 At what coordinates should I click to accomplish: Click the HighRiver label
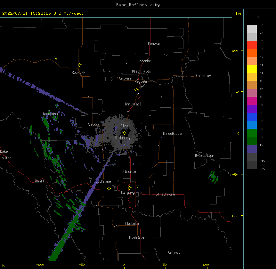(x=138, y=237)
